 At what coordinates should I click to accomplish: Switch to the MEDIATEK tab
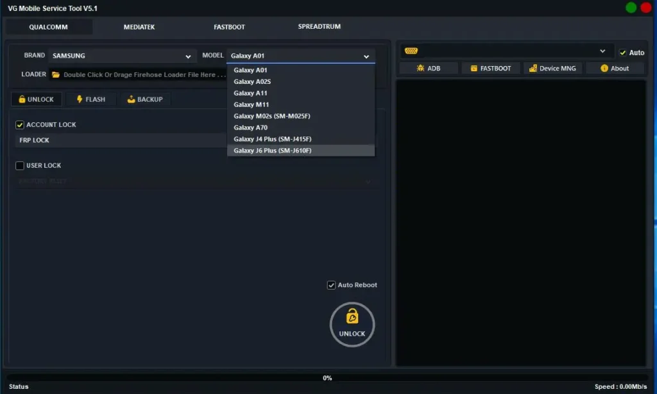pyautogui.click(x=139, y=27)
